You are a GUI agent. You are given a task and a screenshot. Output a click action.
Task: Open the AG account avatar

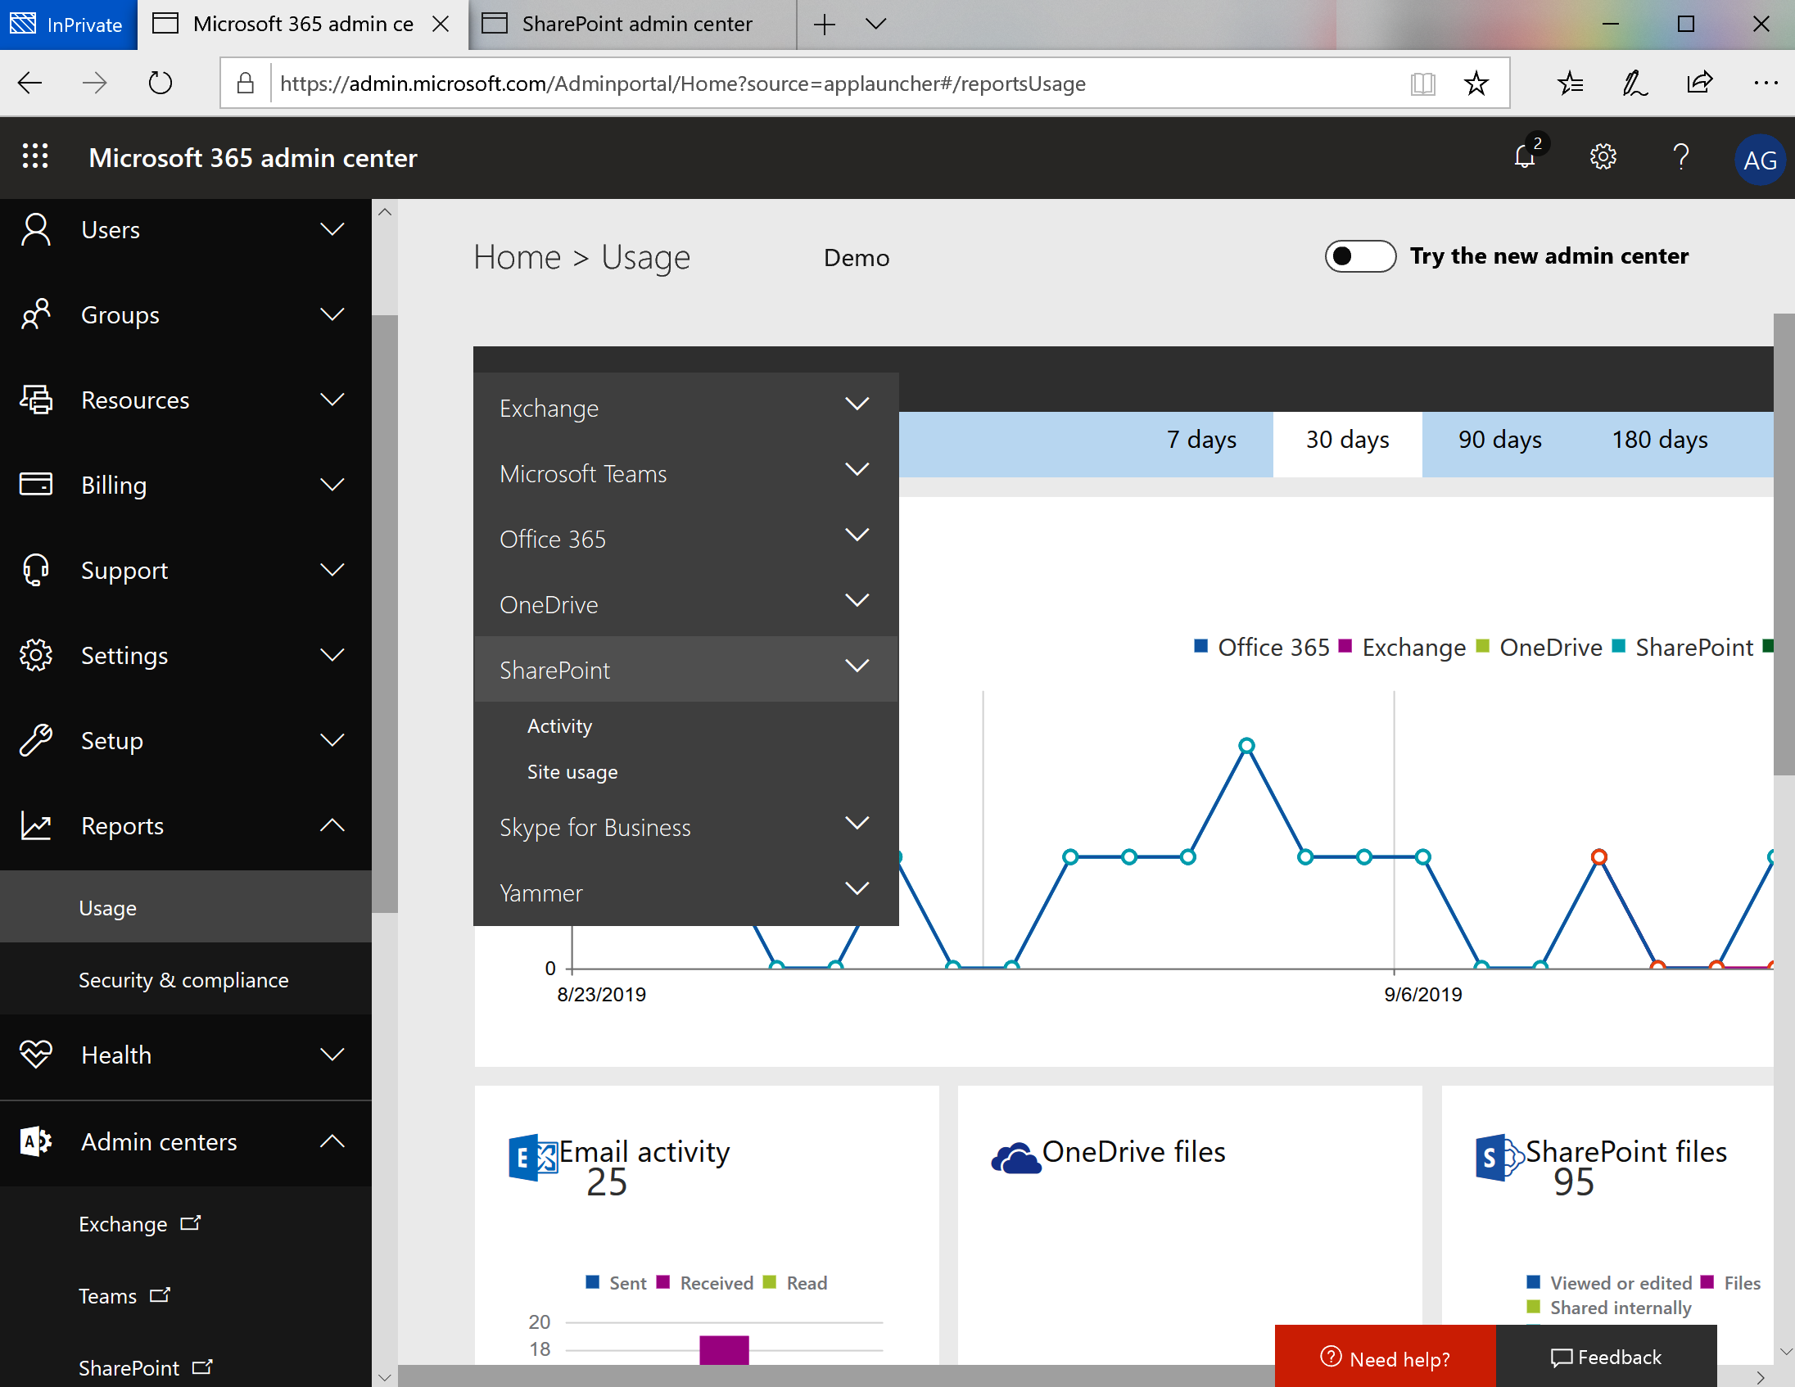coord(1759,159)
